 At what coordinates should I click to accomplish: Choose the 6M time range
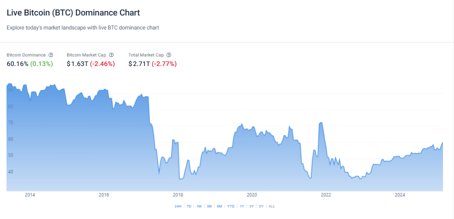pyautogui.click(x=219, y=206)
